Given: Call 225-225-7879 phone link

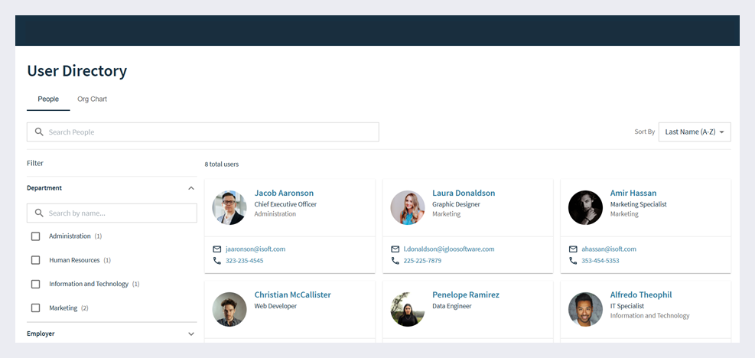Looking at the screenshot, I should pyautogui.click(x=422, y=261).
